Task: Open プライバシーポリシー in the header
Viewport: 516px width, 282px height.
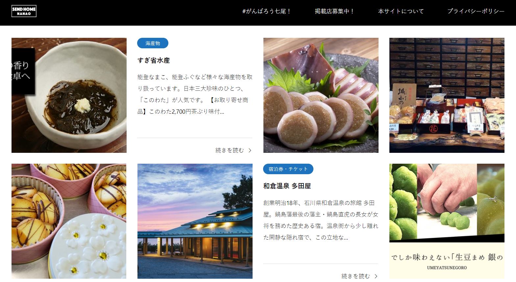Action: tap(476, 11)
